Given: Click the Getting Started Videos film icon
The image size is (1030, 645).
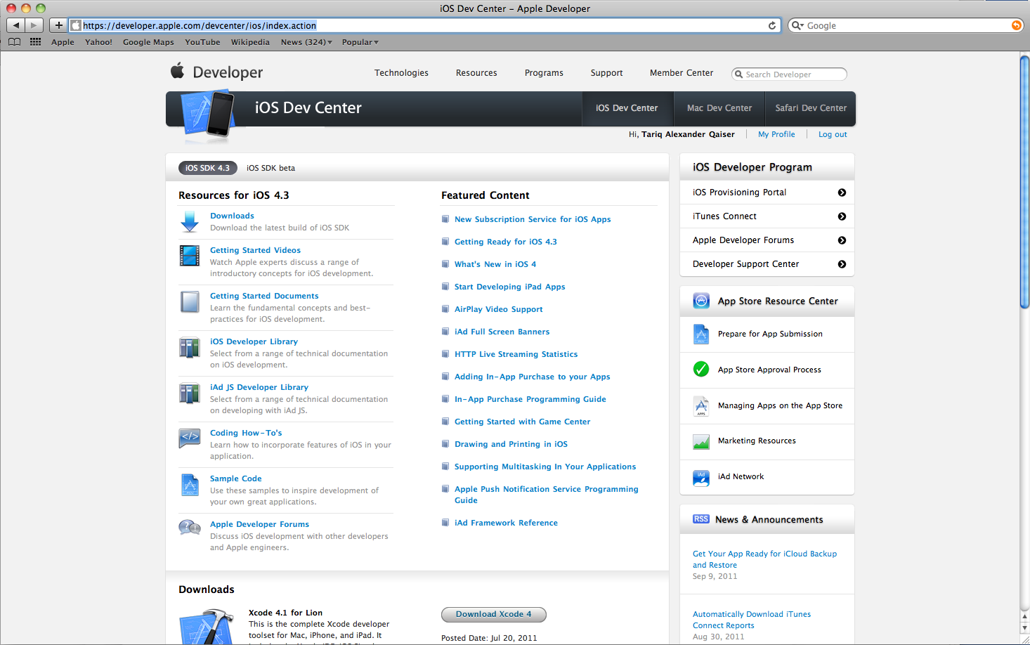Looking at the screenshot, I should 190,255.
